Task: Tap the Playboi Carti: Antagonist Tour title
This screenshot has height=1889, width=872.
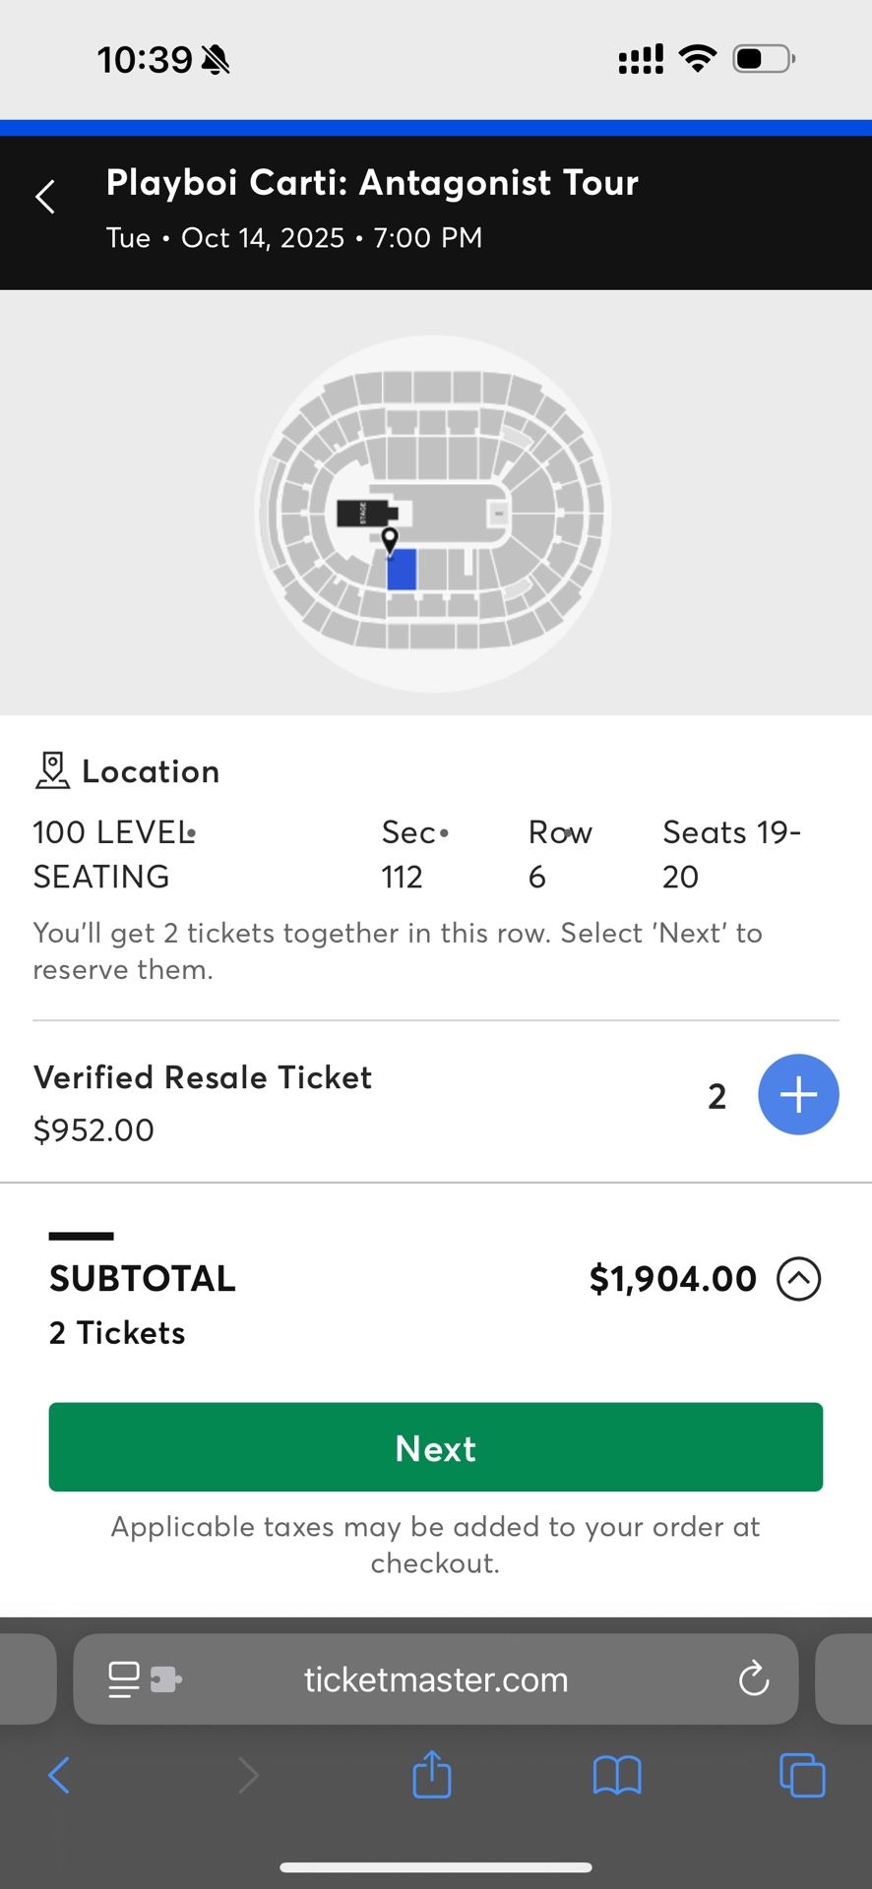Action: [372, 183]
